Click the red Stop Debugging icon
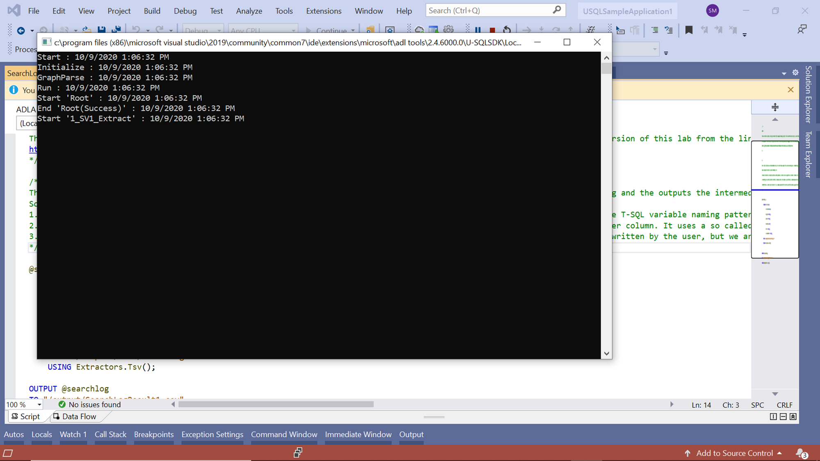 click(492, 30)
